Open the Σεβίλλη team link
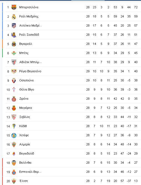141x185 pixels. pos(25,117)
